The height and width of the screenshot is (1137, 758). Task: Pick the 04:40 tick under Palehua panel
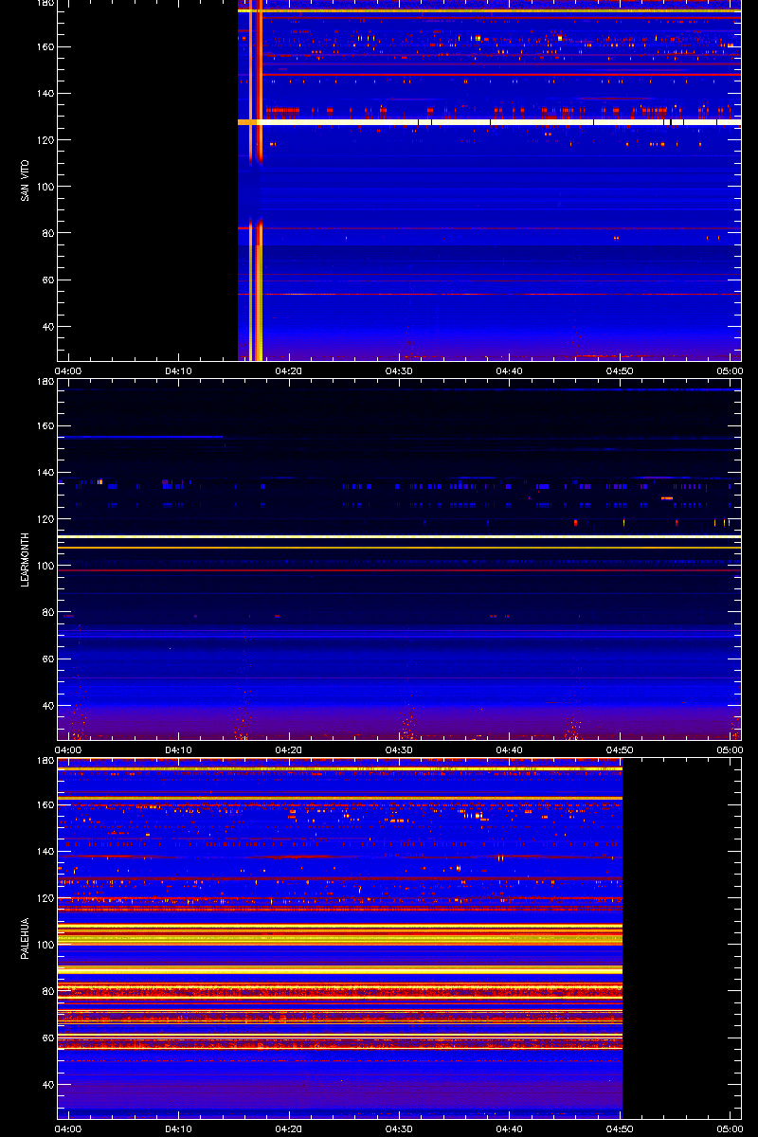(510, 1128)
